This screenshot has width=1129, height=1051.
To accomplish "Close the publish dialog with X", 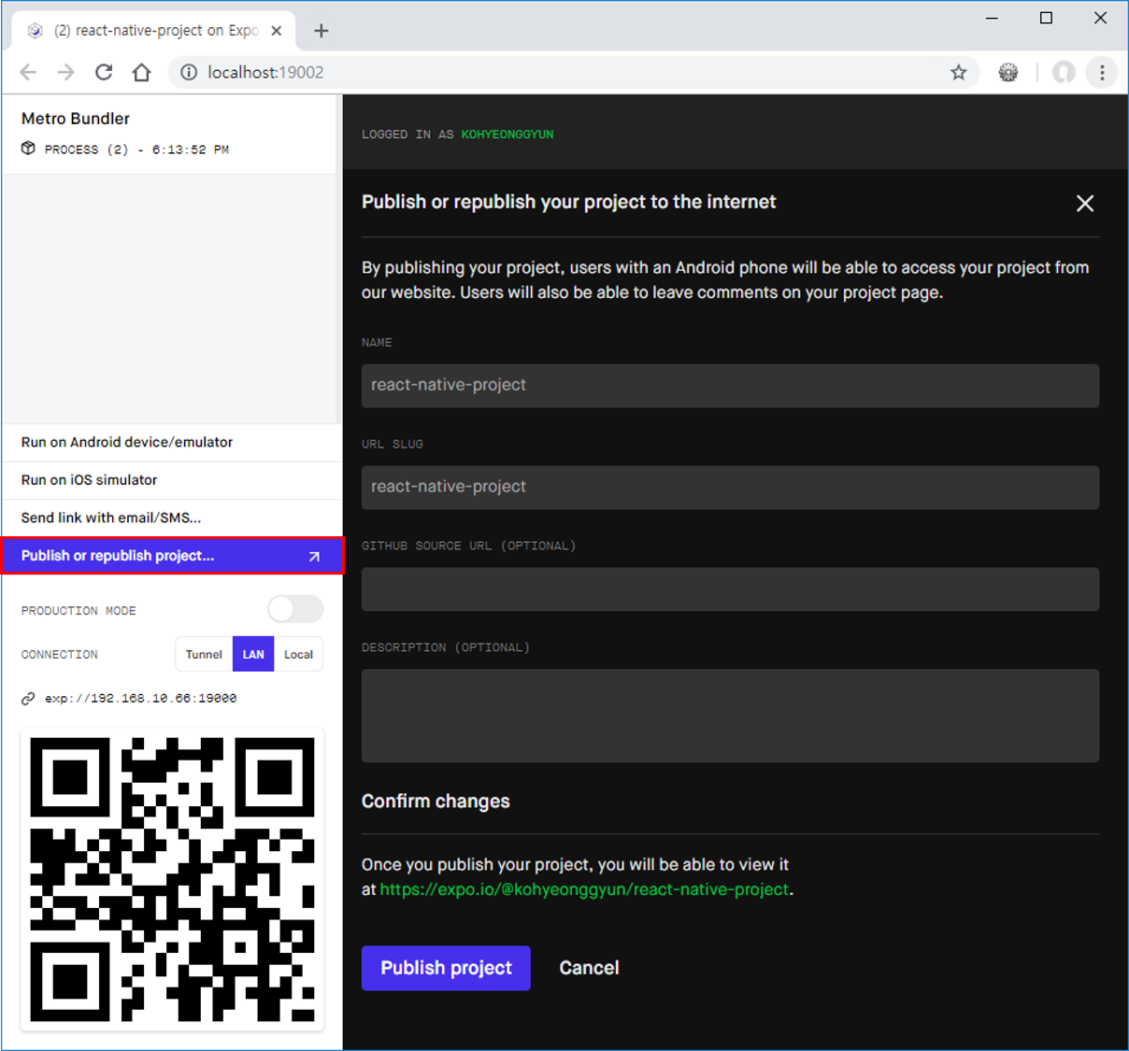I will point(1085,203).
